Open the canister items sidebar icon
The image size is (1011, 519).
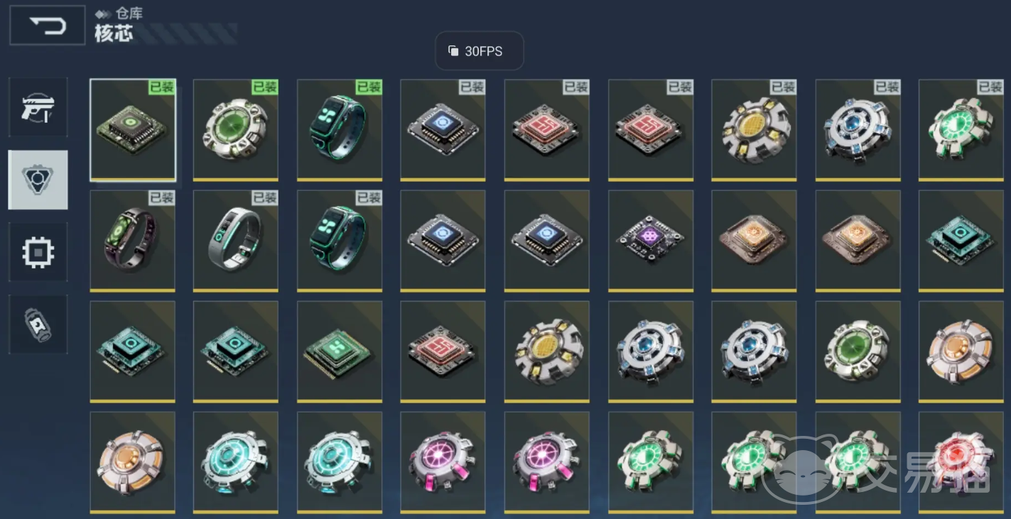pyautogui.click(x=38, y=324)
